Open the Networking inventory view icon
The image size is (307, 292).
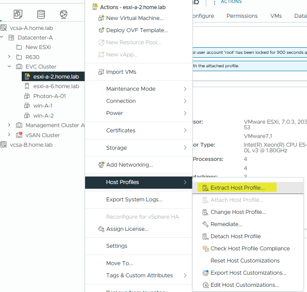(x=64, y=14)
